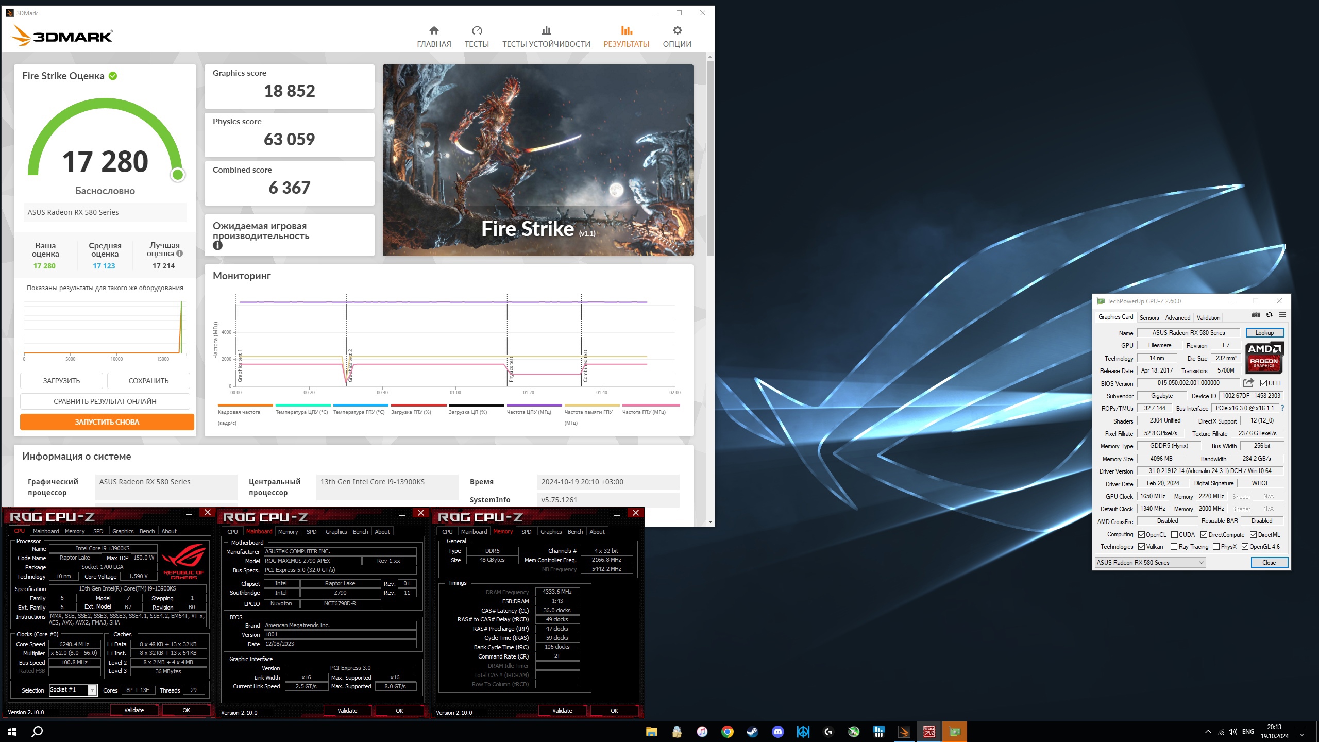Toggle the OpenCL checkbox

(x=1141, y=535)
